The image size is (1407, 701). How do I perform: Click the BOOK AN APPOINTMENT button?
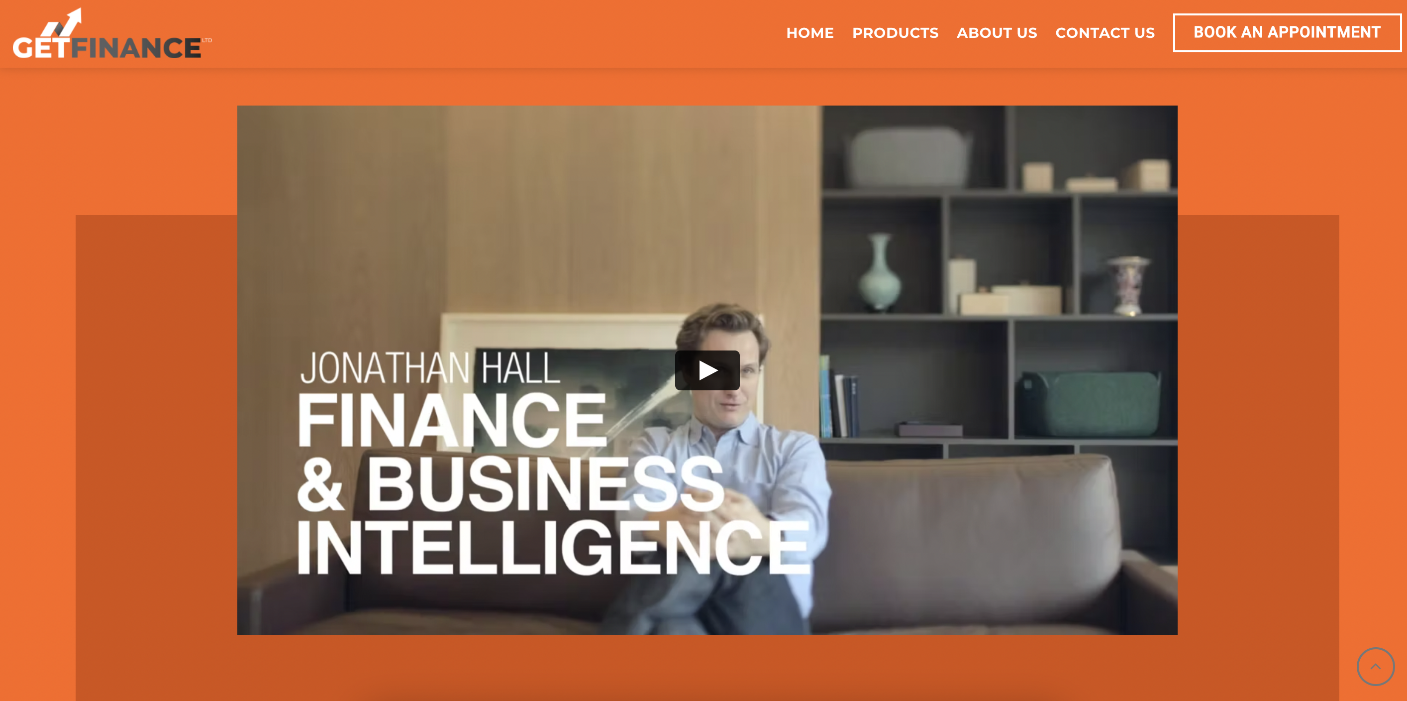(x=1287, y=33)
